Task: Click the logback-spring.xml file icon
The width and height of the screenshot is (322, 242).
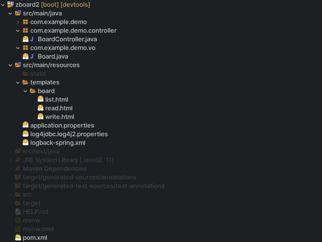Action: pyautogui.click(x=25, y=143)
